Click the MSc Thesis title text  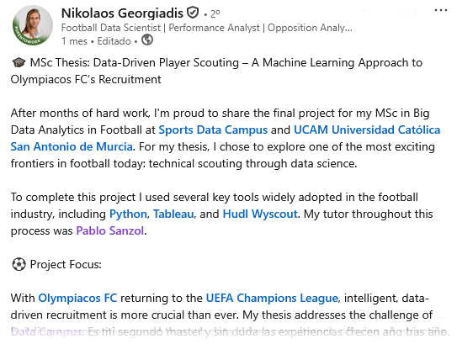(216, 71)
